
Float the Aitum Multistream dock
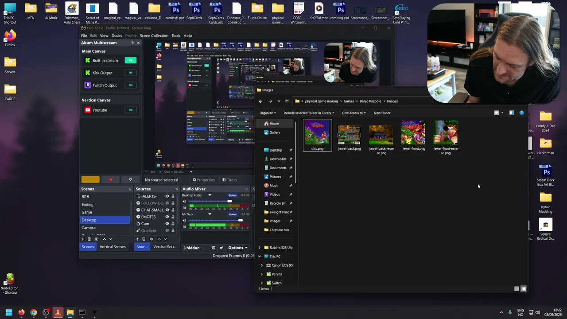(x=132, y=43)
